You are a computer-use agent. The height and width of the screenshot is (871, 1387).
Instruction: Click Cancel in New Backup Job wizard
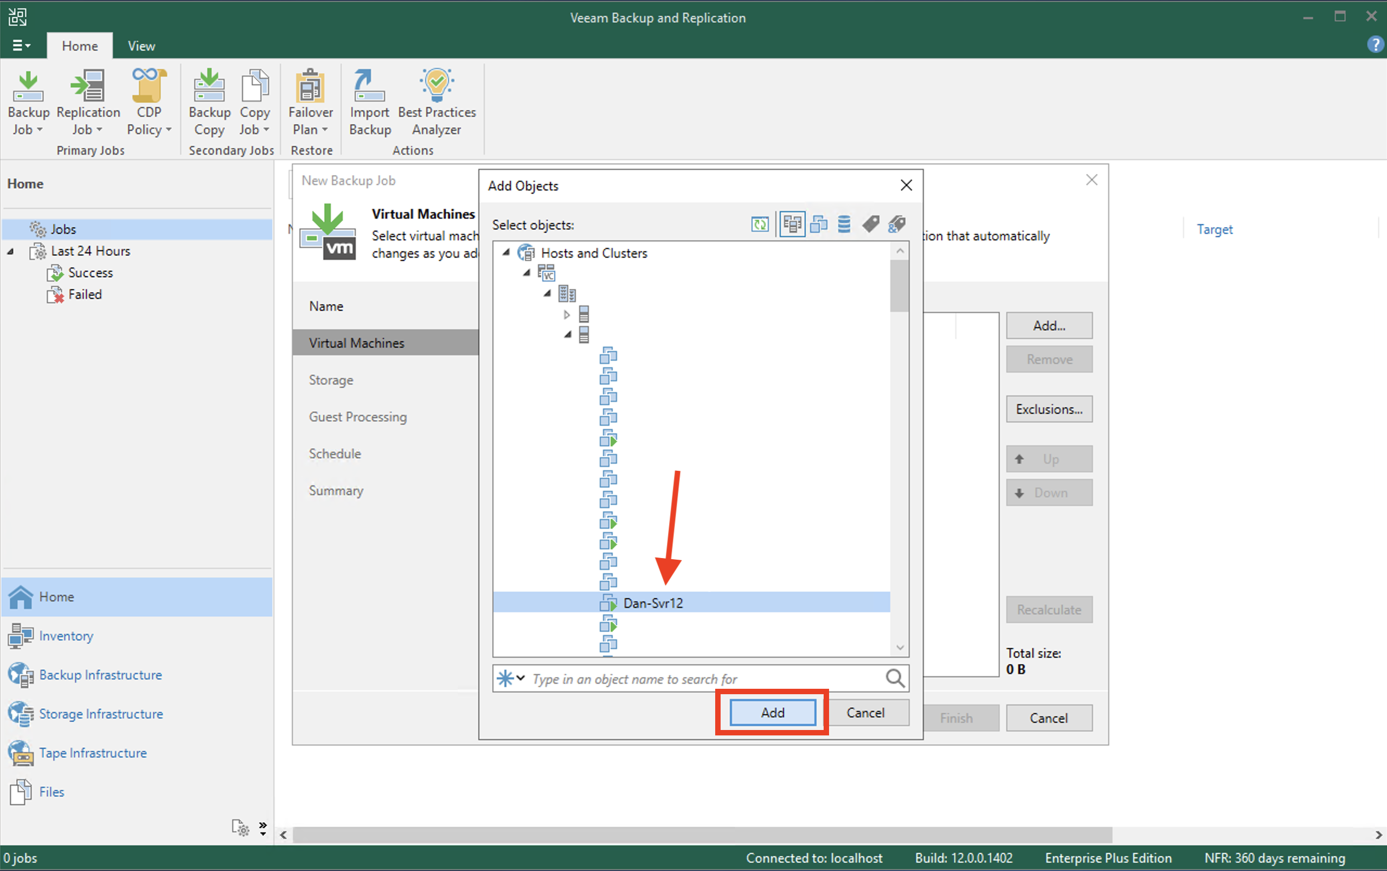1049,719
